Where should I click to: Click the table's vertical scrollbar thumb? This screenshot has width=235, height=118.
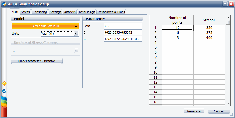pos(228,22)
